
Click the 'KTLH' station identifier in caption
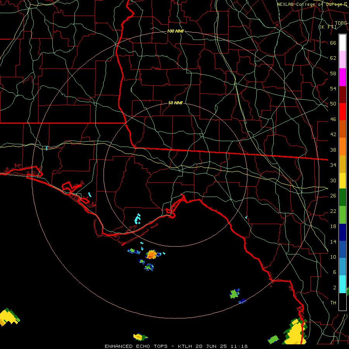tap(186, 346)
